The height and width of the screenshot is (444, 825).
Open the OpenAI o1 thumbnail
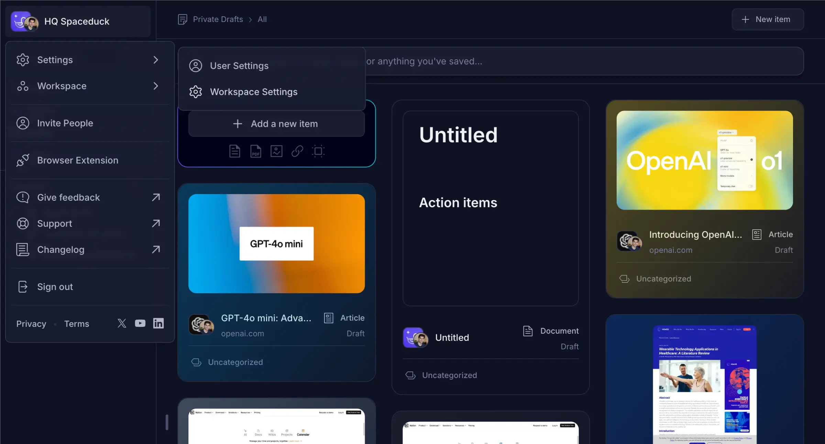coord(705,160)
